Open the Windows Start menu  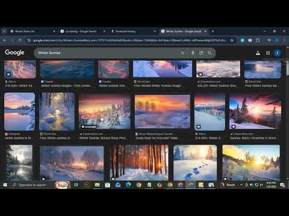pos(5,185)
